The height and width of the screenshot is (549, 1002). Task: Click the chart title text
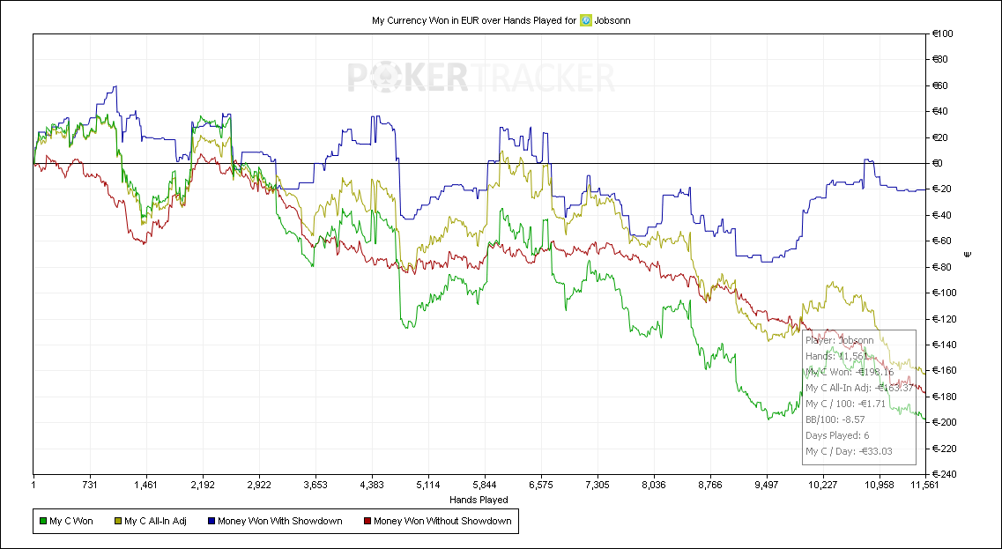point(501,20)
